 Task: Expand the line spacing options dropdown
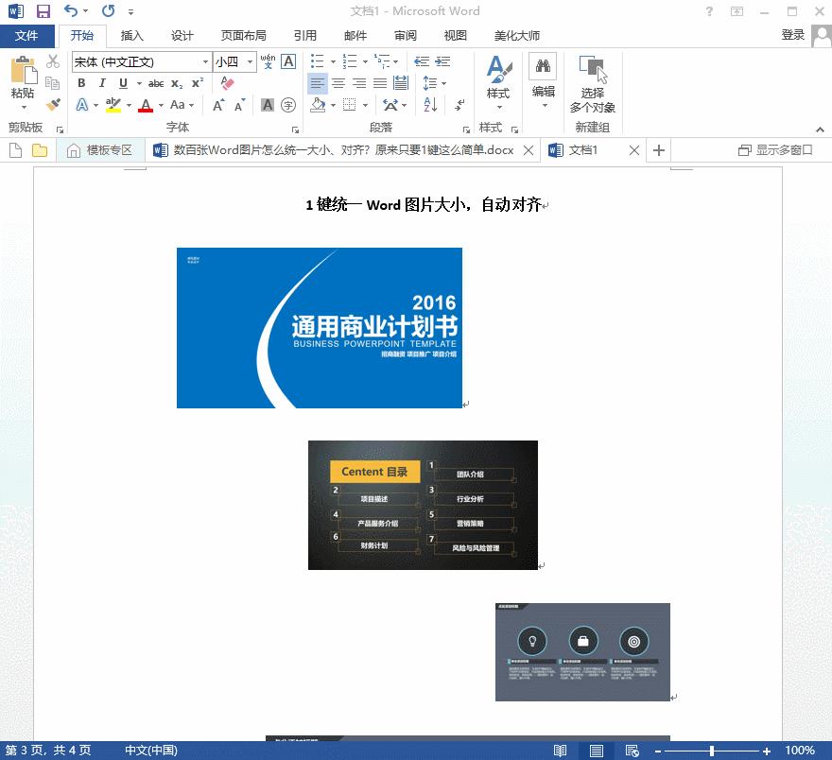click(443, 83)
